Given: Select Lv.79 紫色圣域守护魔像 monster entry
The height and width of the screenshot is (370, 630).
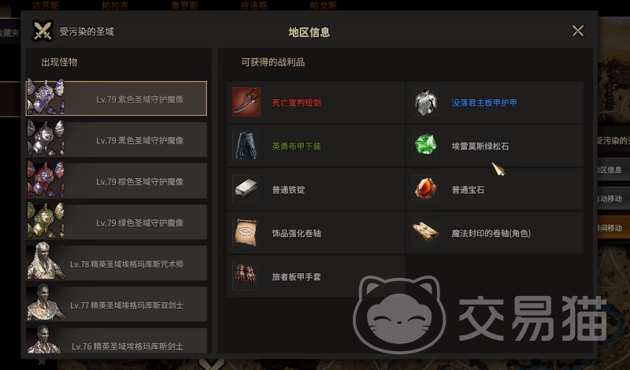Looking at the screenshot, I should coord(117,98).
